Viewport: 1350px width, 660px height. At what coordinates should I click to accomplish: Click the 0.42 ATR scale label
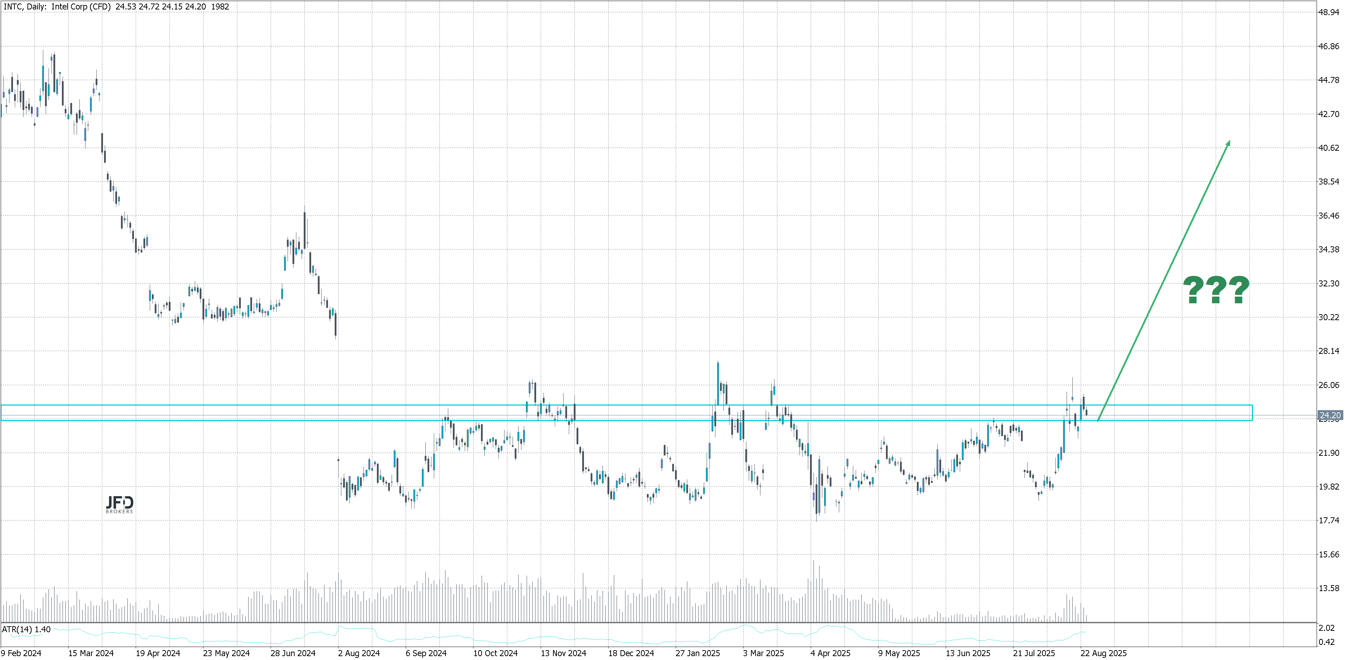coord(1326,642)
